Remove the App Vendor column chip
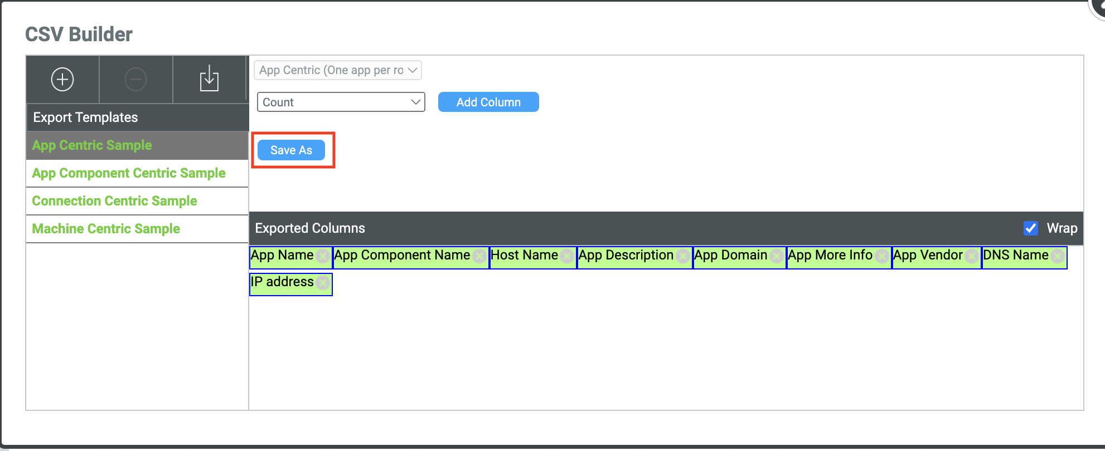 pyautogui.click(x=972, y=256)
